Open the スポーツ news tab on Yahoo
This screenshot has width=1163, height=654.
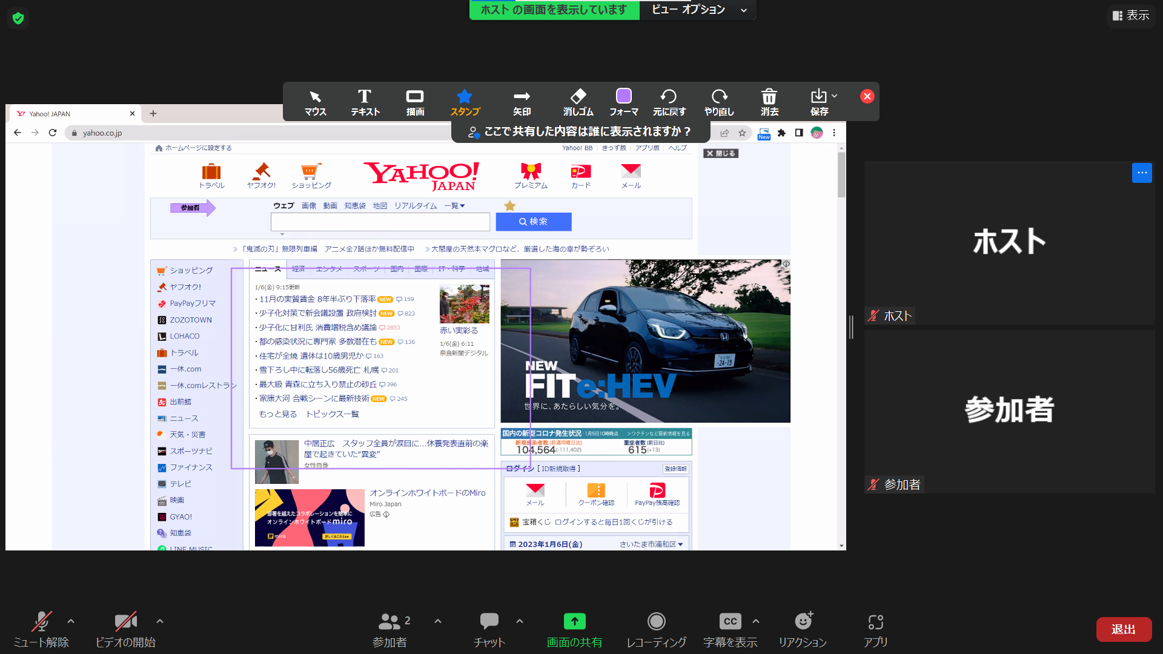[x=366, y=269]
